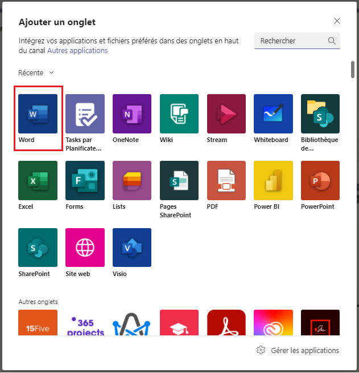Image resolution: width=359 pixels, height=373 pixels.
Task: Select the SharePoint app icon
Action: click(38, 248)
